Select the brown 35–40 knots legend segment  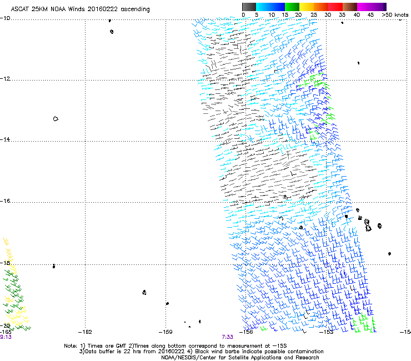tap(350, 7)
